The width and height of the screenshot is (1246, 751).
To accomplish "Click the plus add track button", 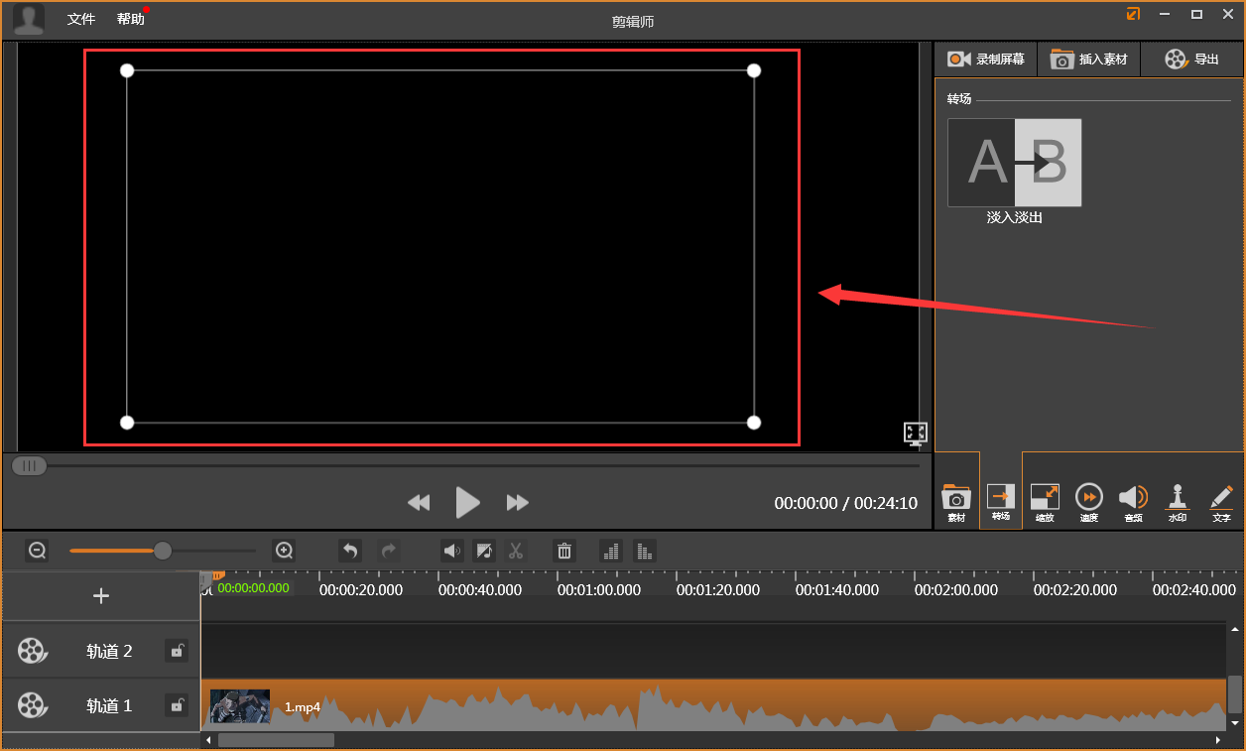I will point(101,596).
